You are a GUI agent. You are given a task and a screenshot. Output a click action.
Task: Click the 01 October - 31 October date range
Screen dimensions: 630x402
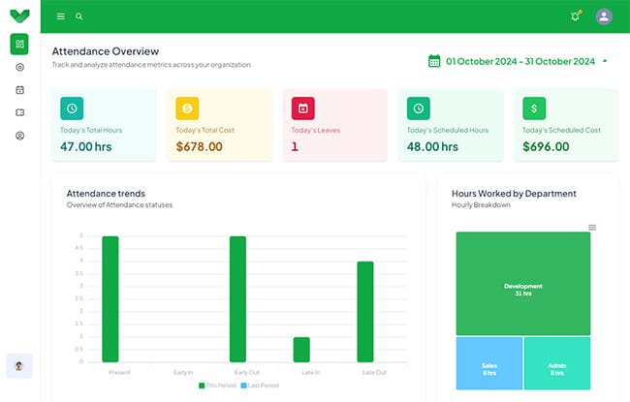[520, 61]
